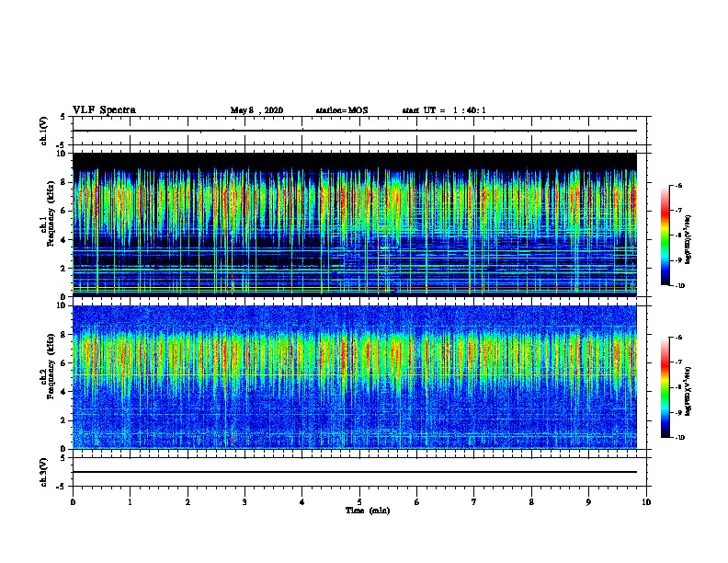Click time axis tick label '10'
This screenshot has width=728, height=563.
(x=646, y=502)
